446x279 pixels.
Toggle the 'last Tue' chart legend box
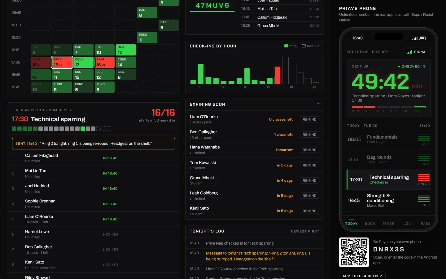(x=304, y=46)
